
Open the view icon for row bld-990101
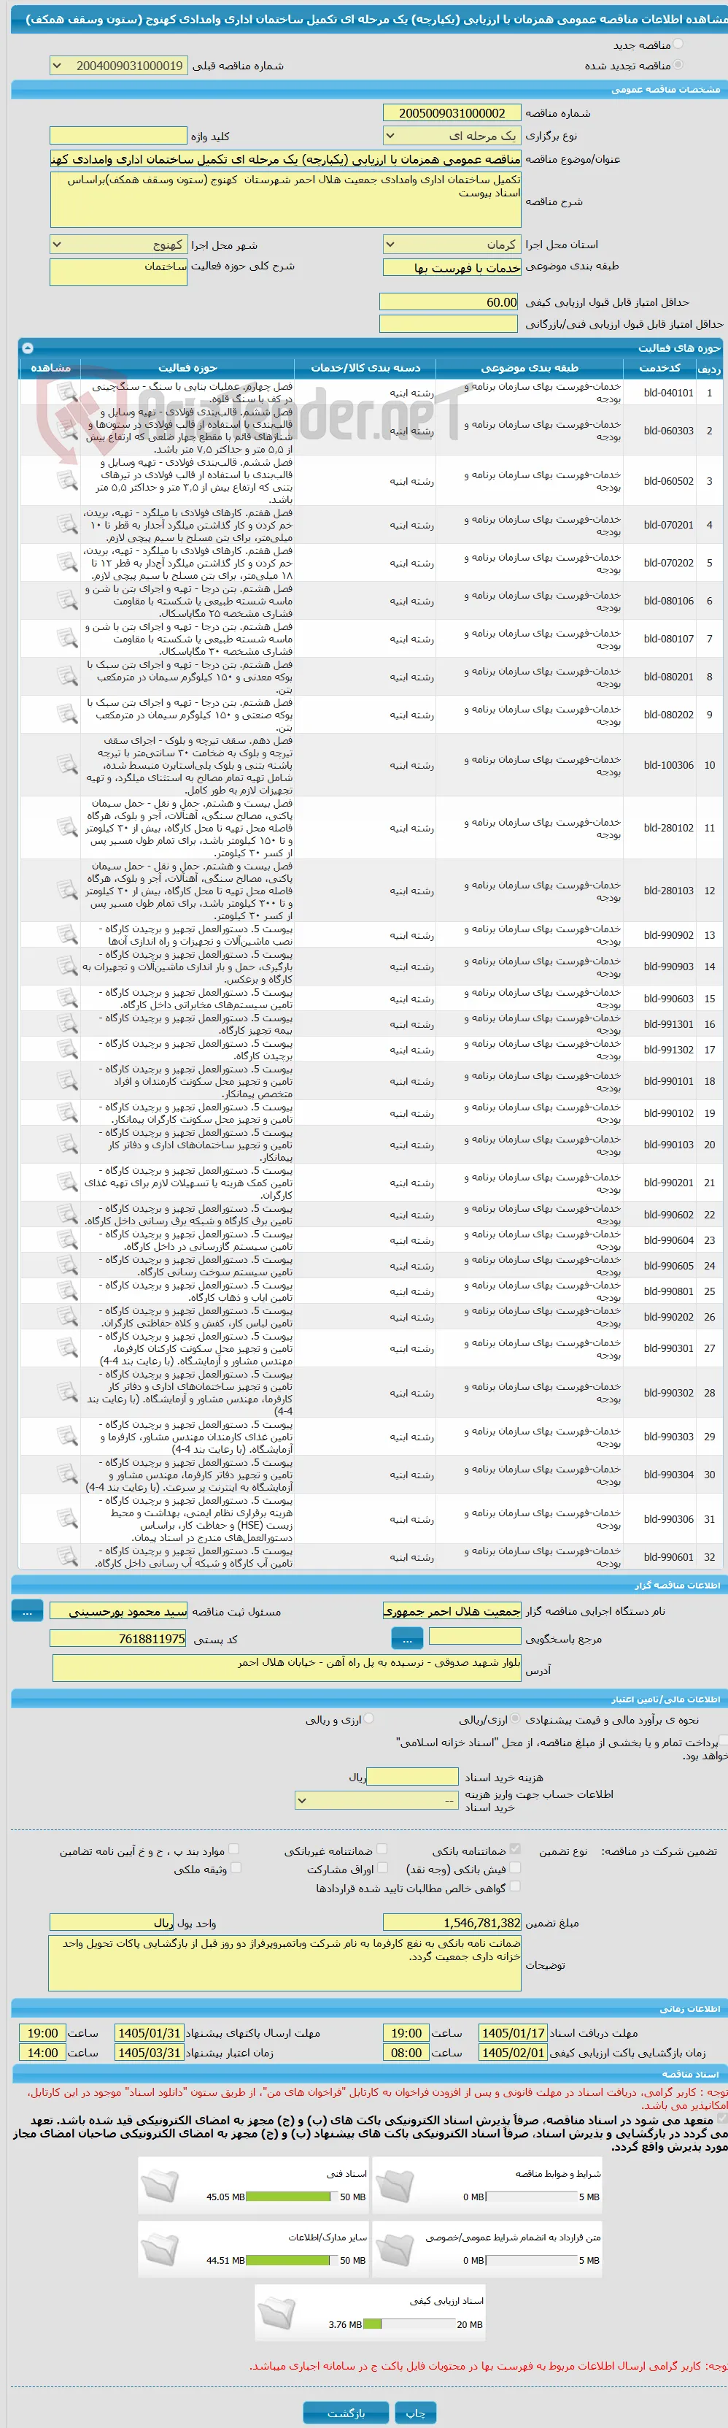[67, 1081]
